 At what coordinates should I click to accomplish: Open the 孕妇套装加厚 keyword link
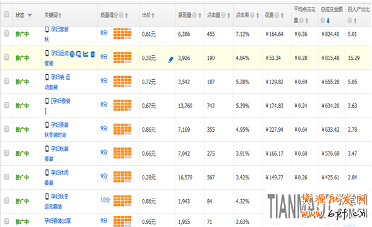coord(58,221)
